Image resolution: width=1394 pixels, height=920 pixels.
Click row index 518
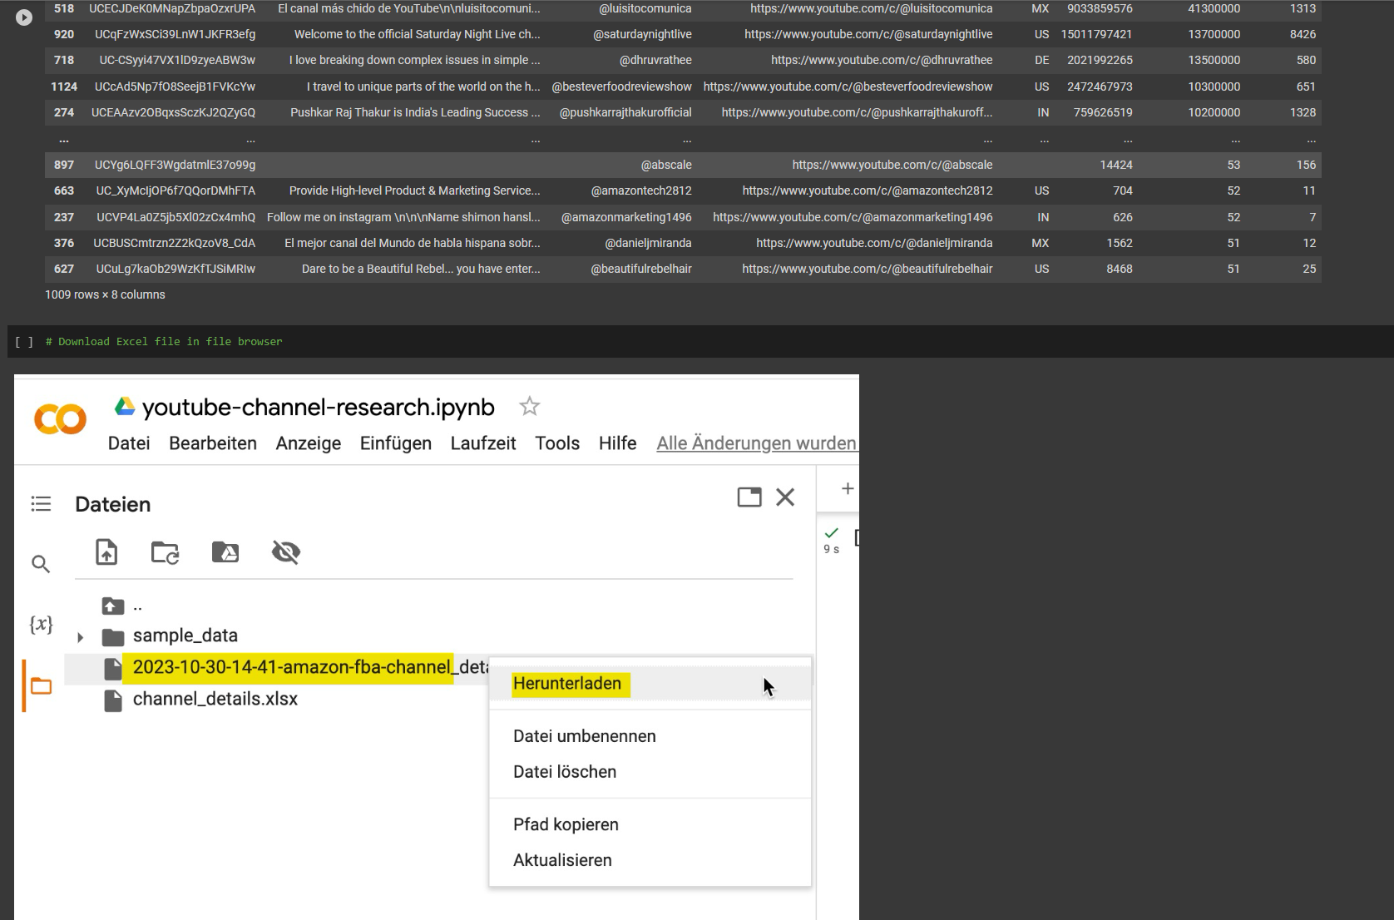(64, 8)
